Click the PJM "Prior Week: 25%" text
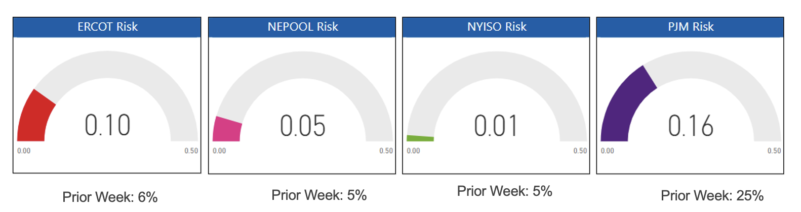 [x=712, y=196]
